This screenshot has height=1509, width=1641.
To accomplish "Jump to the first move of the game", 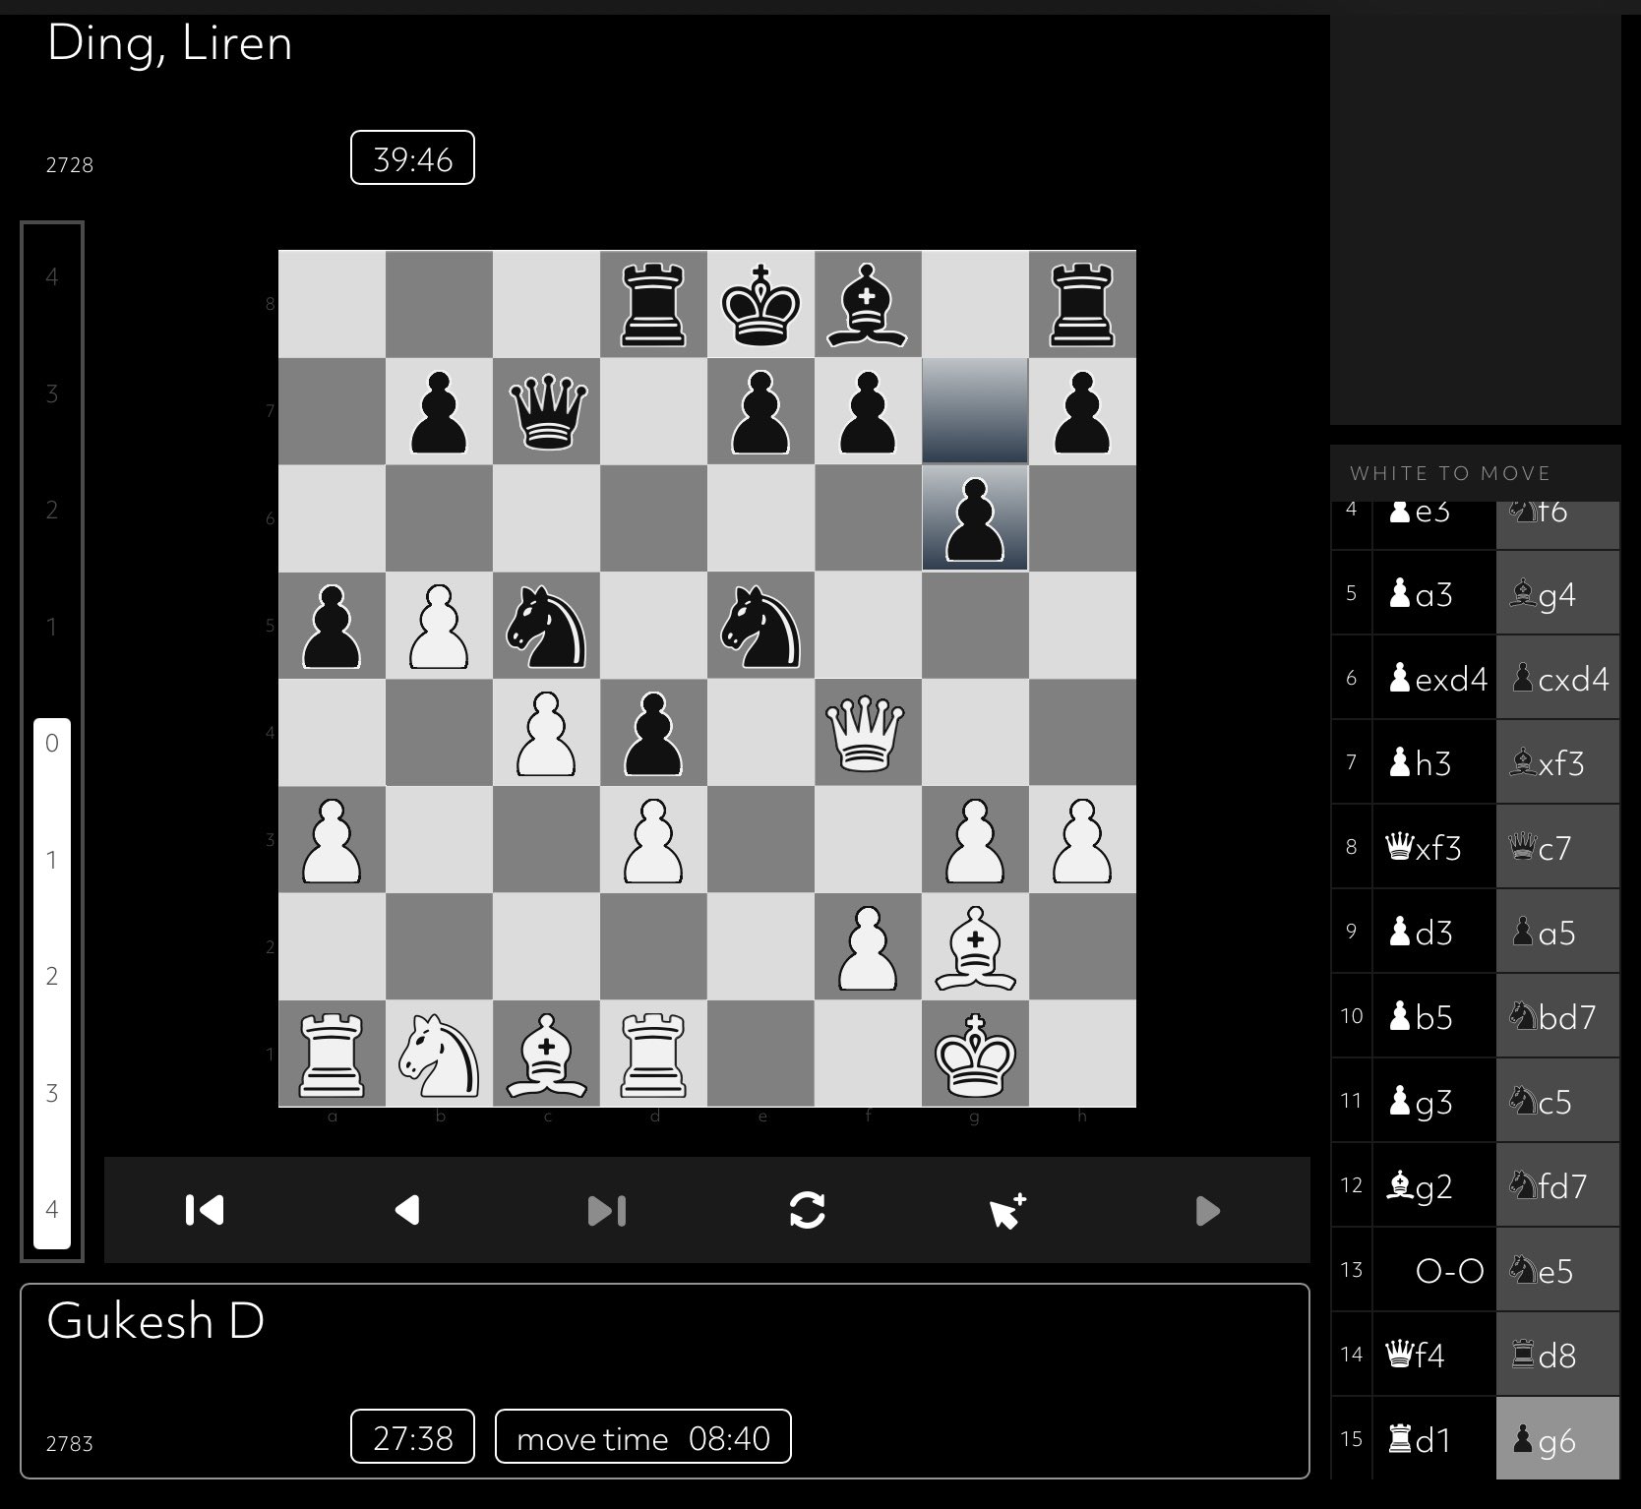I will click(205, 1210).
